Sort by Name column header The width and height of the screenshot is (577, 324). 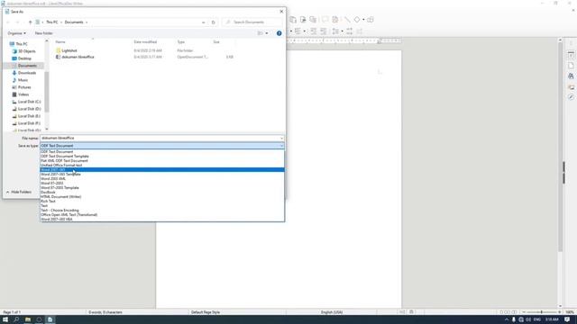click(60, 42)
